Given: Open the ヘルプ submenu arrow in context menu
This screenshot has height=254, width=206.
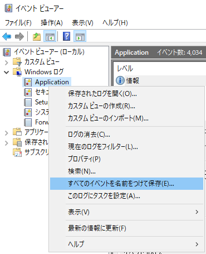Looking at the screenshot, I should click(x=197, y=244).
